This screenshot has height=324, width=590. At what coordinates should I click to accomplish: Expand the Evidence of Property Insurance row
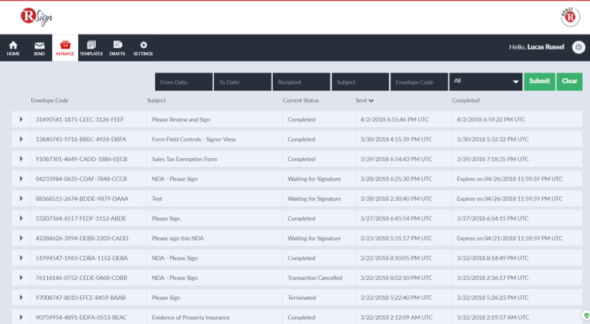coord(21,318)
